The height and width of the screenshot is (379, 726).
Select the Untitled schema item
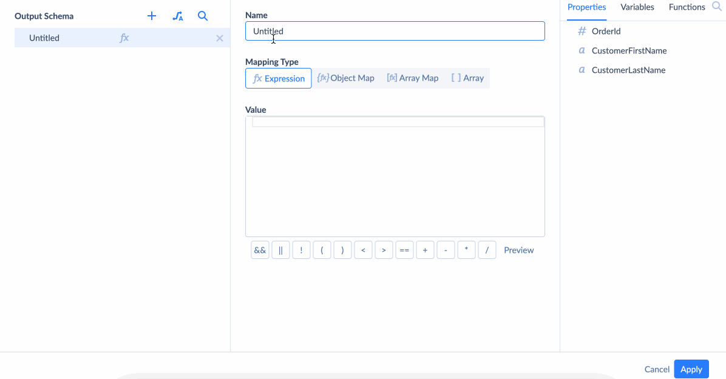[x=122, y=38]
